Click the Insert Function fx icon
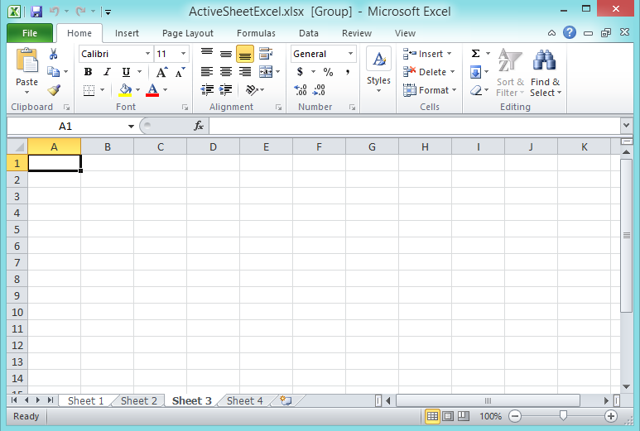Screen dimensions: 640x431 click(199, 126)
